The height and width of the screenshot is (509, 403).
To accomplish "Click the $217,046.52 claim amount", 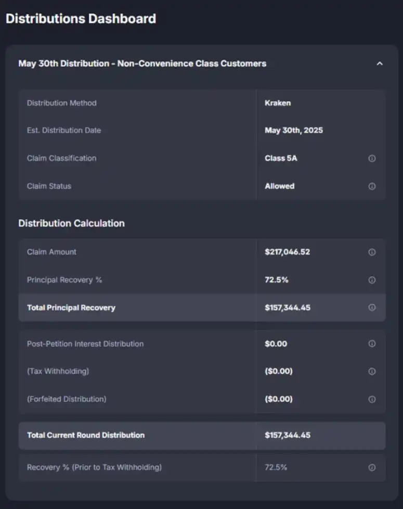I will pyautogui.click(x=287, y=252).
